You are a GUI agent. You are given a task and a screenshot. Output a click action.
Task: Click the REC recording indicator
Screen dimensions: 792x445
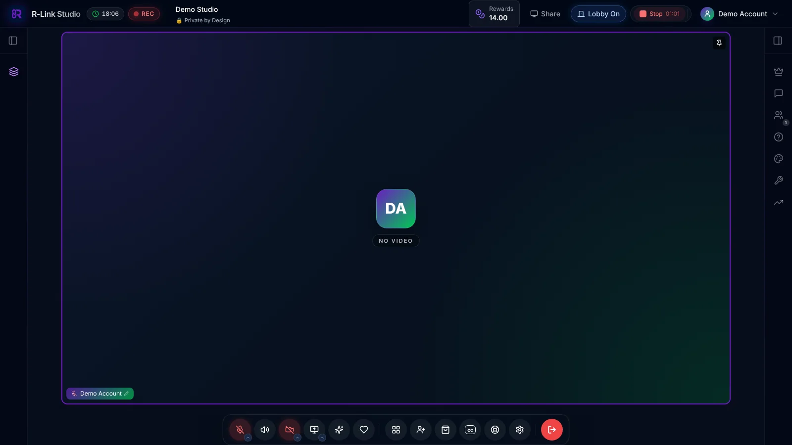click(x=144, y=14)
